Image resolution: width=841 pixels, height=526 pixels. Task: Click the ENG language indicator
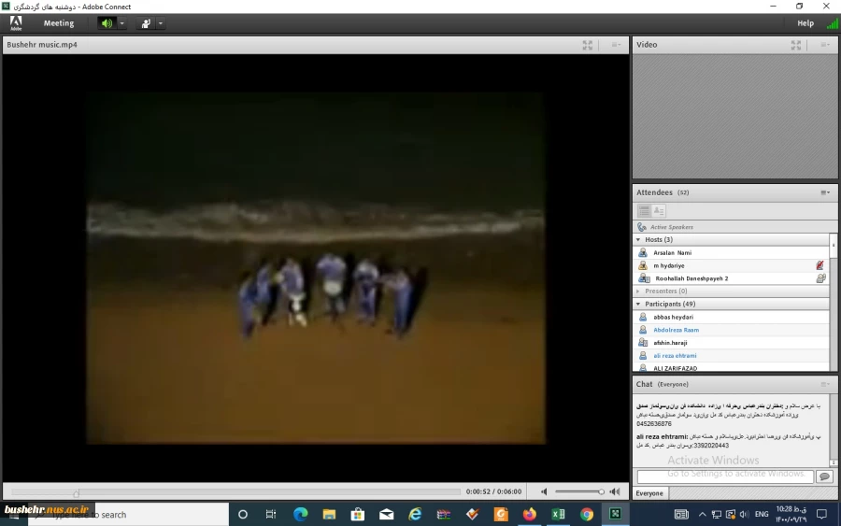(x=762, y=514)
